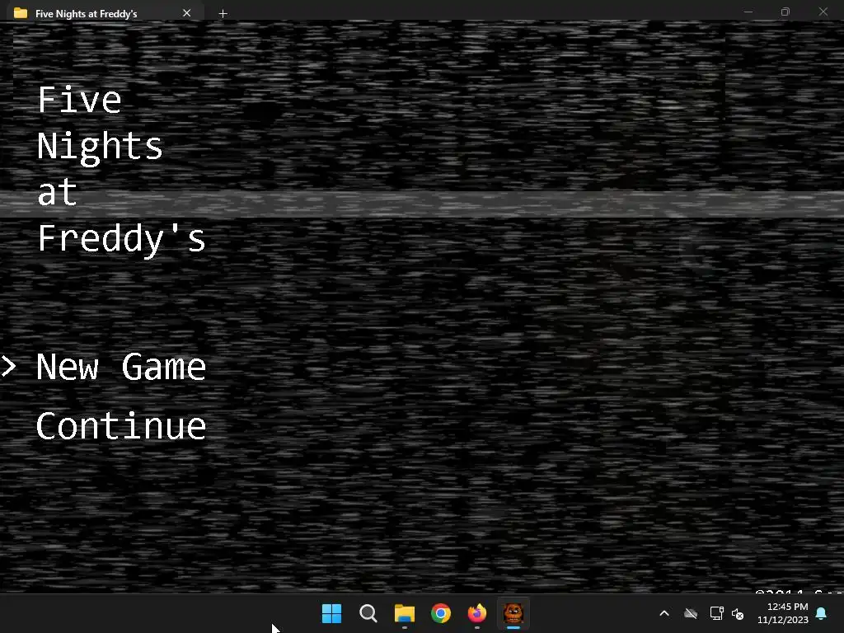Click the folder icon in the tab

(21, 13)
